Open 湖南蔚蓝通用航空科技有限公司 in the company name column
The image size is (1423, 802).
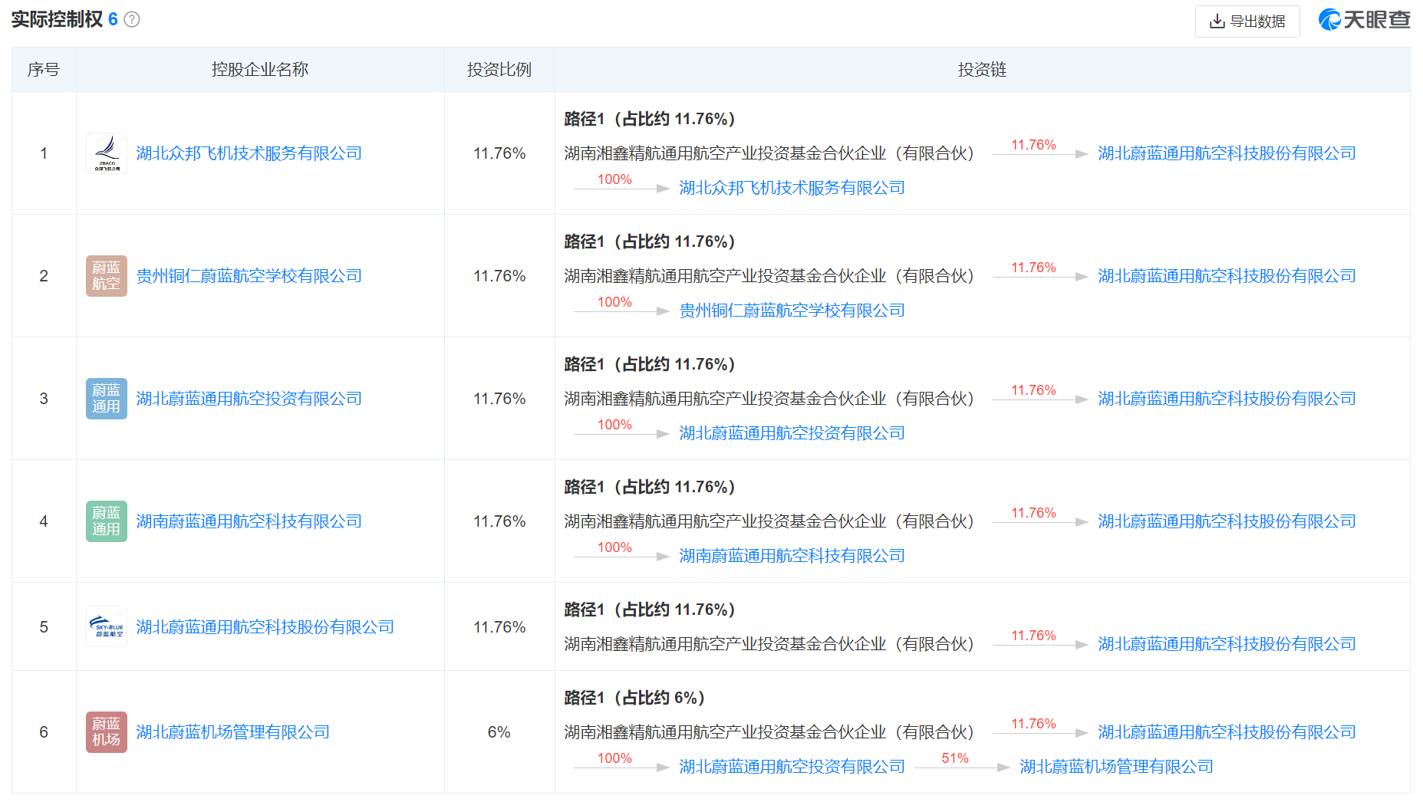pos(249,521)
